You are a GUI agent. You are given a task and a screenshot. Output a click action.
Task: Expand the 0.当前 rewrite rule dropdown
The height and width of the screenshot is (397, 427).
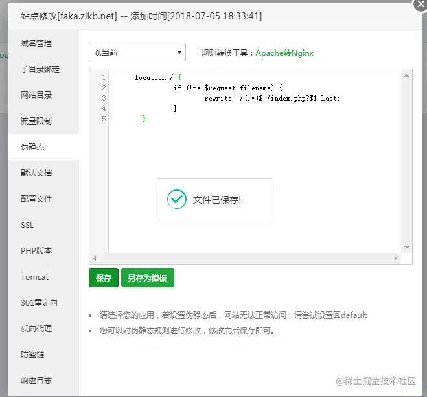tap(137, 53)
